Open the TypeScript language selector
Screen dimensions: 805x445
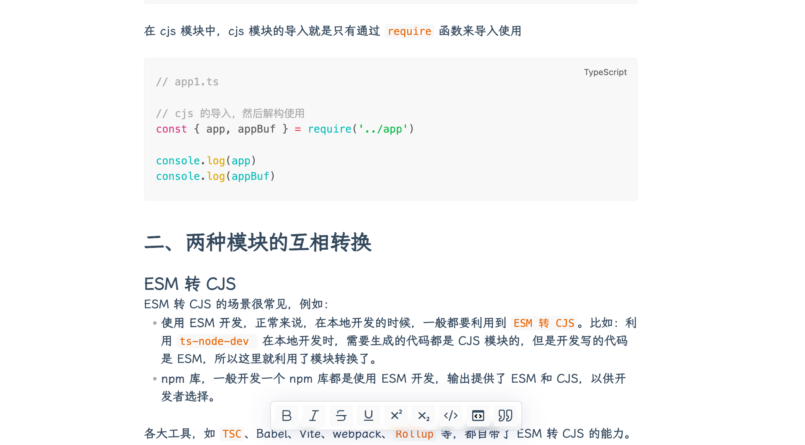pyautogui.click(x=605, y=72)
